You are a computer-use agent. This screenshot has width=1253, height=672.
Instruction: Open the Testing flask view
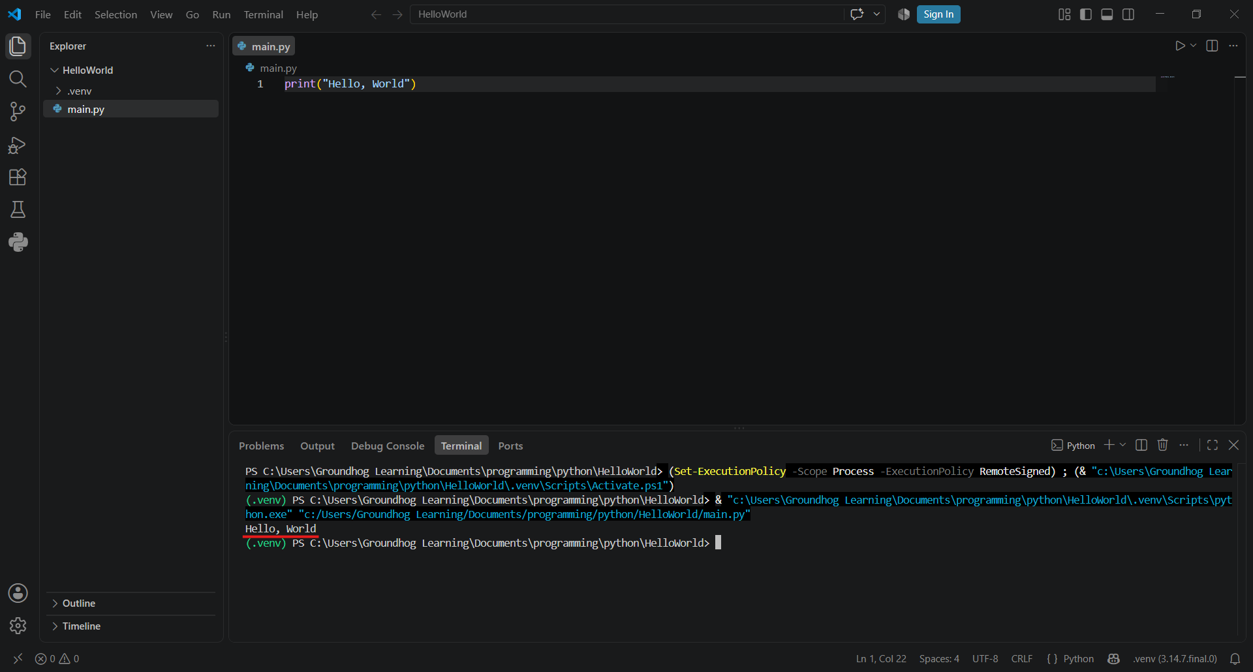click(18, 209)
